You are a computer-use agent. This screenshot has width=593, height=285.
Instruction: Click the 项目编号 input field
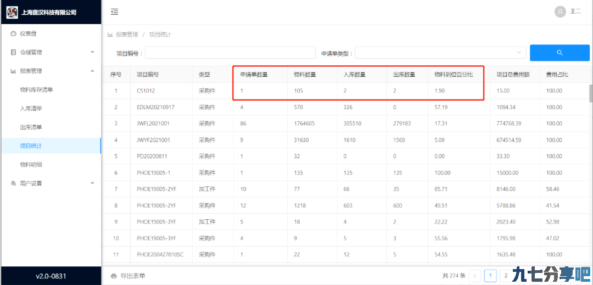pyautogui.click(x=230, y=53)
